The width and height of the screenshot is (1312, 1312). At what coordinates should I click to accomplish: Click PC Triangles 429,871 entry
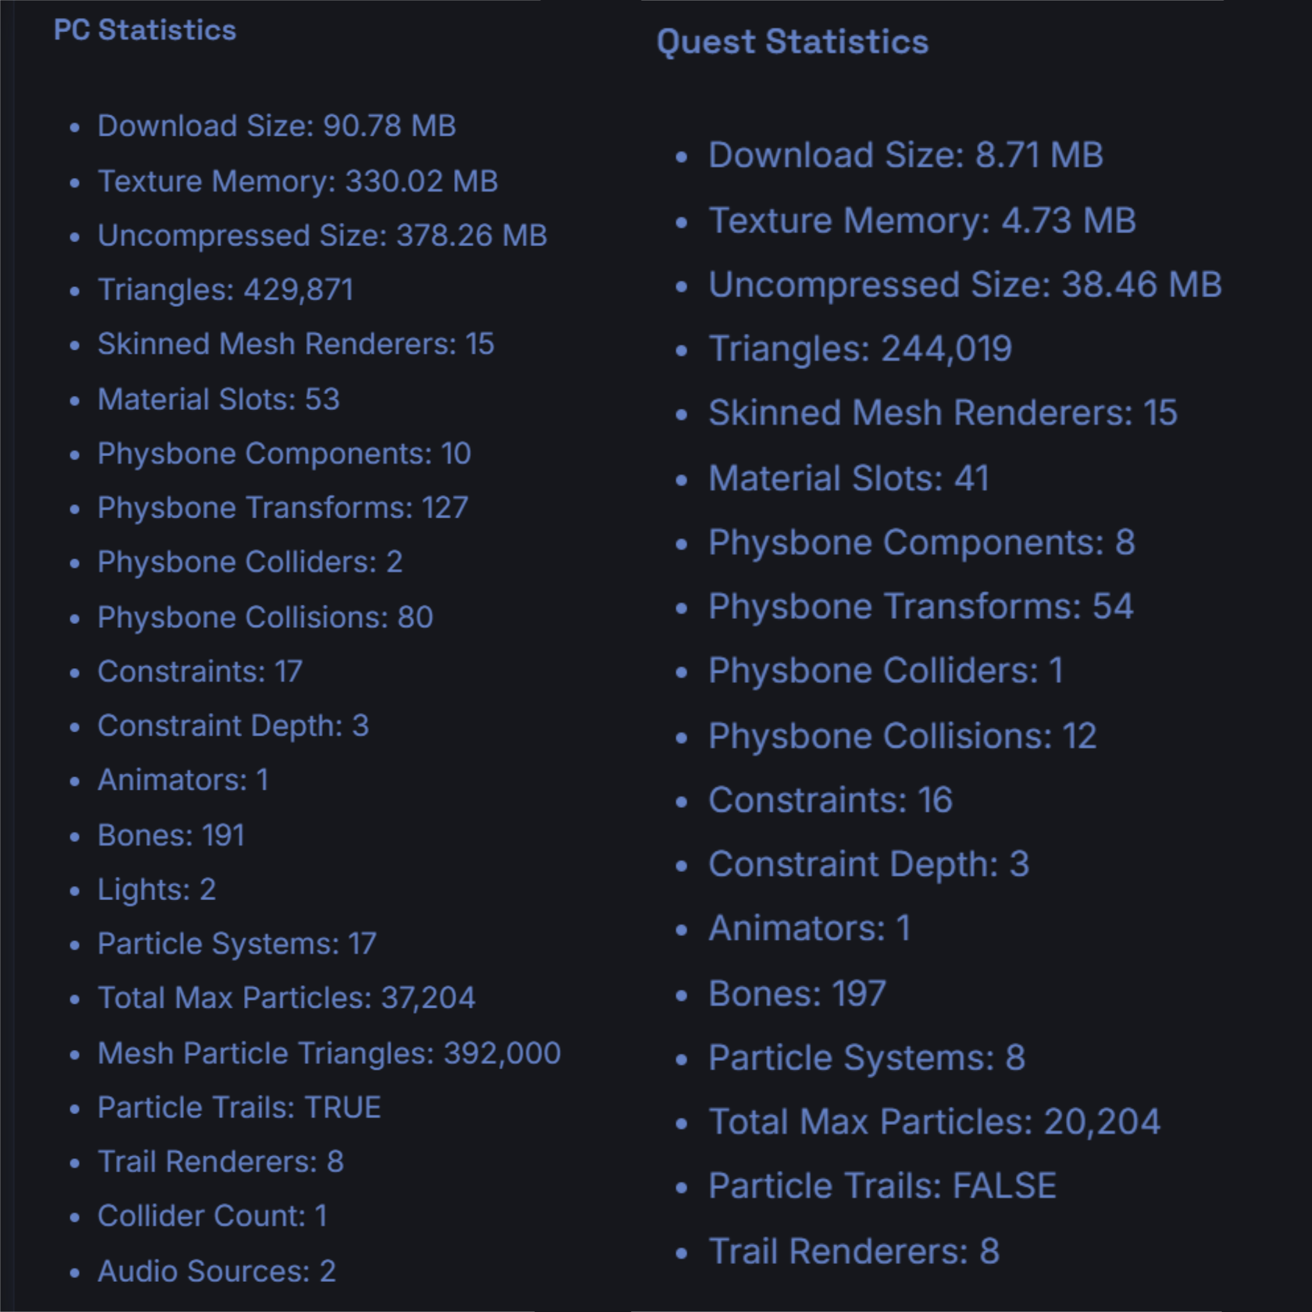click(x=225, y=290)
